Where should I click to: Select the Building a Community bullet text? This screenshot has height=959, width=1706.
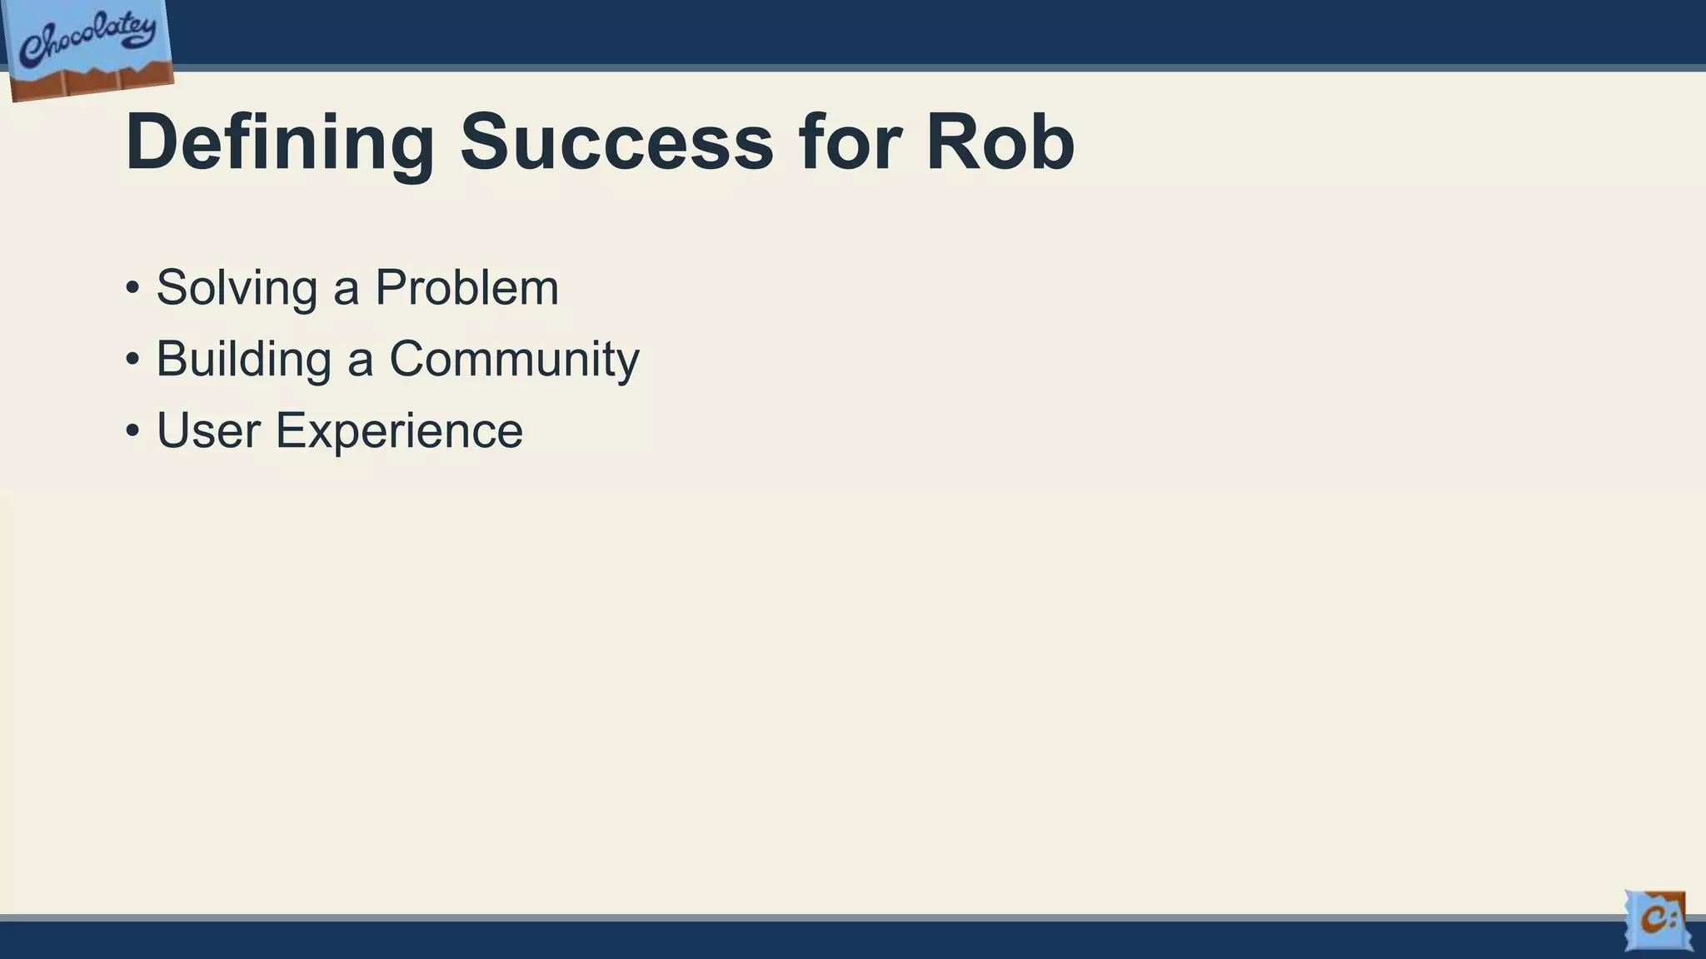point(398,360)
